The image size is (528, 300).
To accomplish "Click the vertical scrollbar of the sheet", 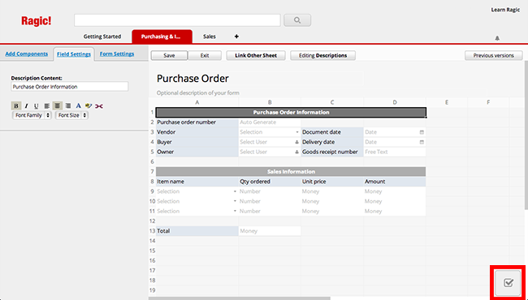I will (526, 135).
